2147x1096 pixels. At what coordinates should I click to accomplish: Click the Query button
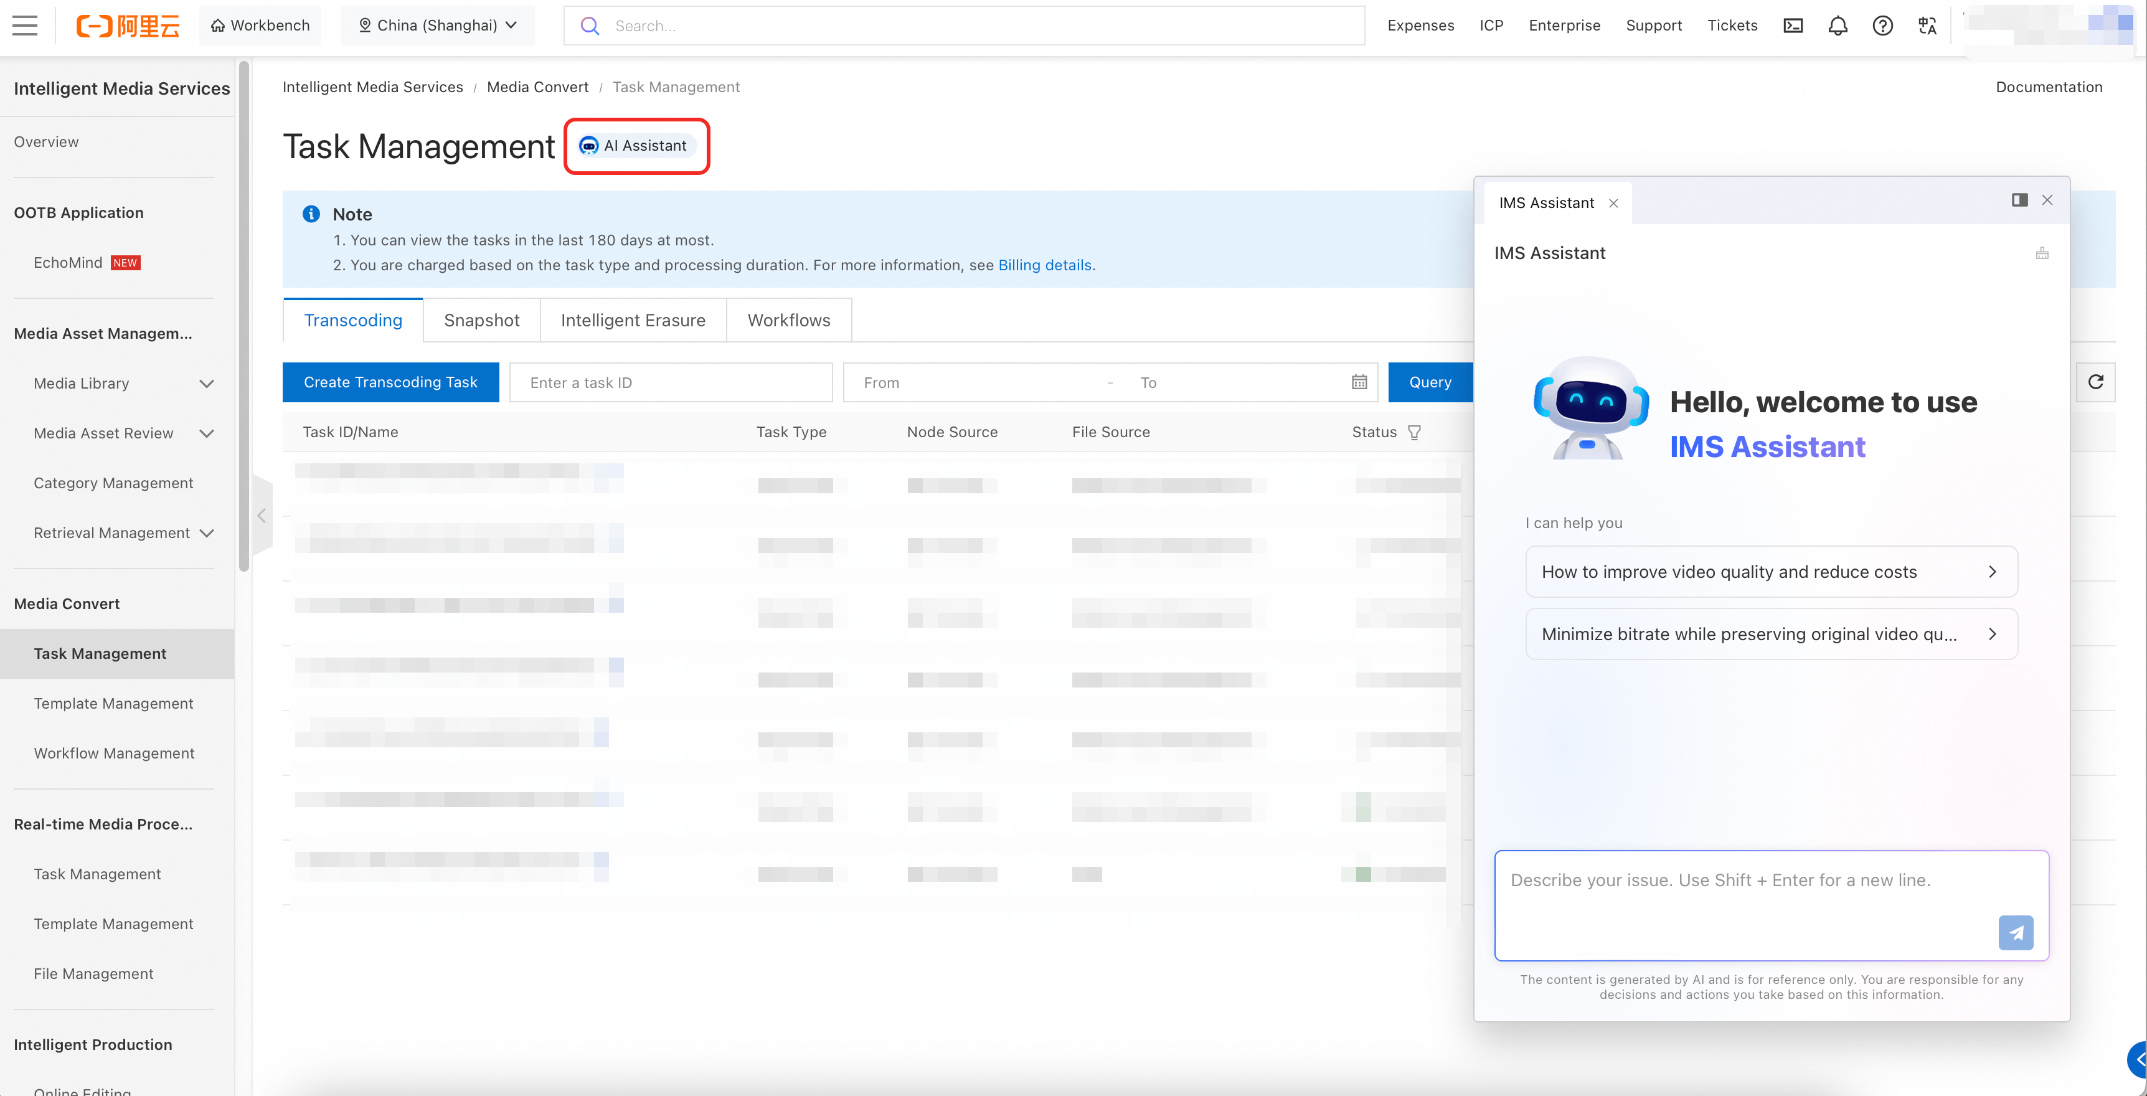click(1430, 382)
